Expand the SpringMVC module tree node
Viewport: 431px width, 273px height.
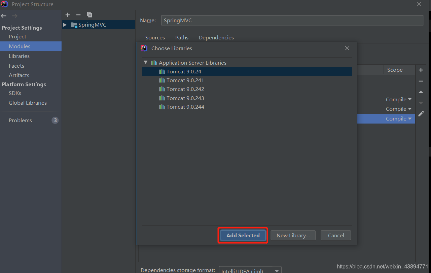point(65,25)
